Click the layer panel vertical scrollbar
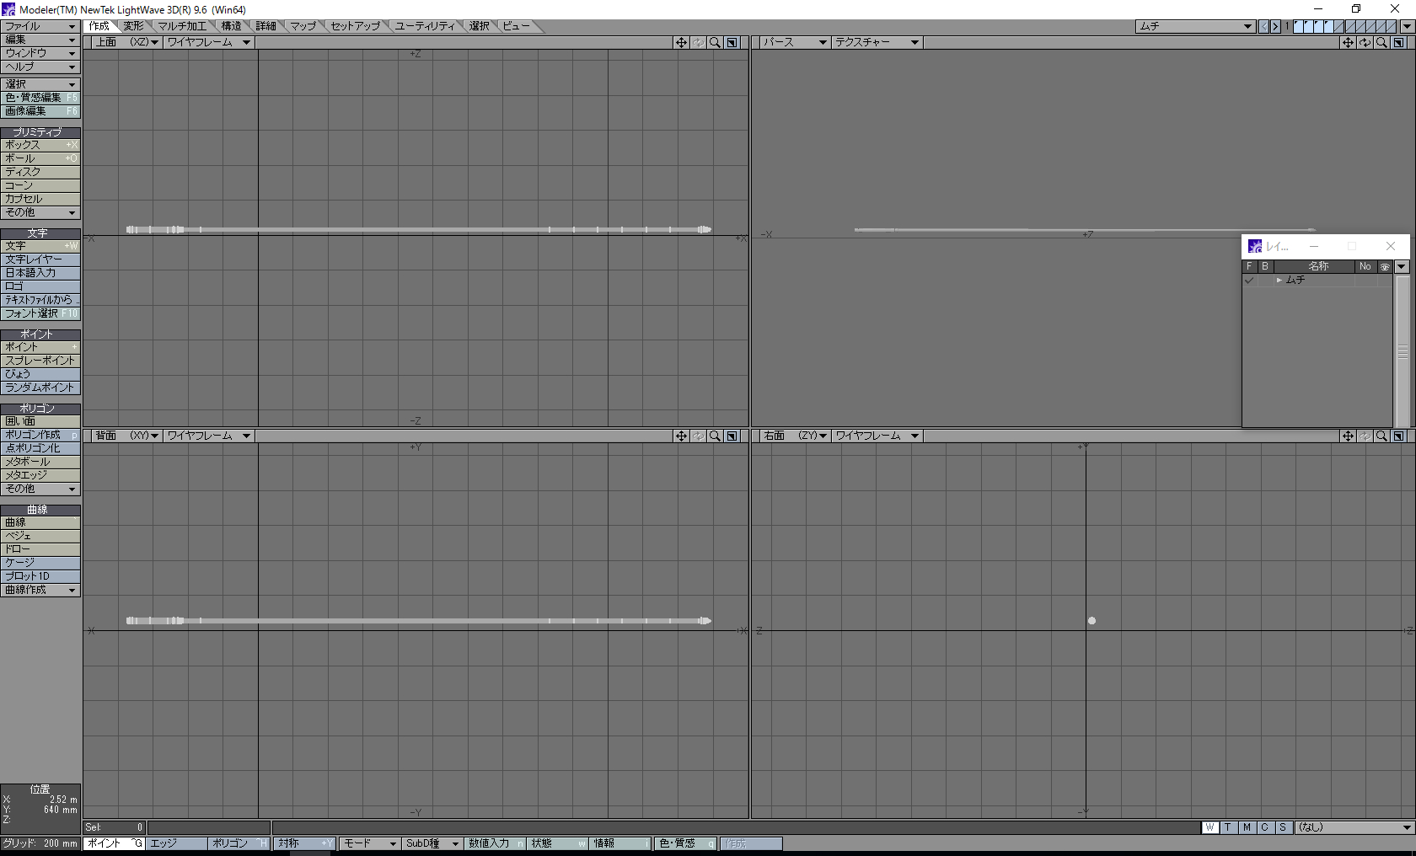Image resolution: width=1416 pixels, height=856 pixels. pos(1403,350)
